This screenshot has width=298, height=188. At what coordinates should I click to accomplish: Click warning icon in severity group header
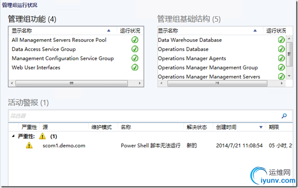pyautogui.click(x=42, y=136)
